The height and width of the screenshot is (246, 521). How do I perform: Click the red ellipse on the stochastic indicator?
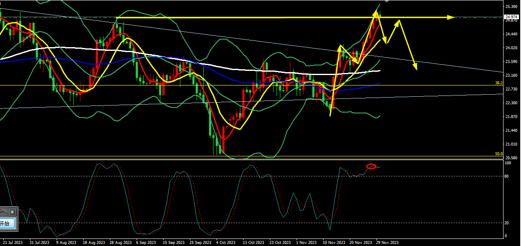371,167
